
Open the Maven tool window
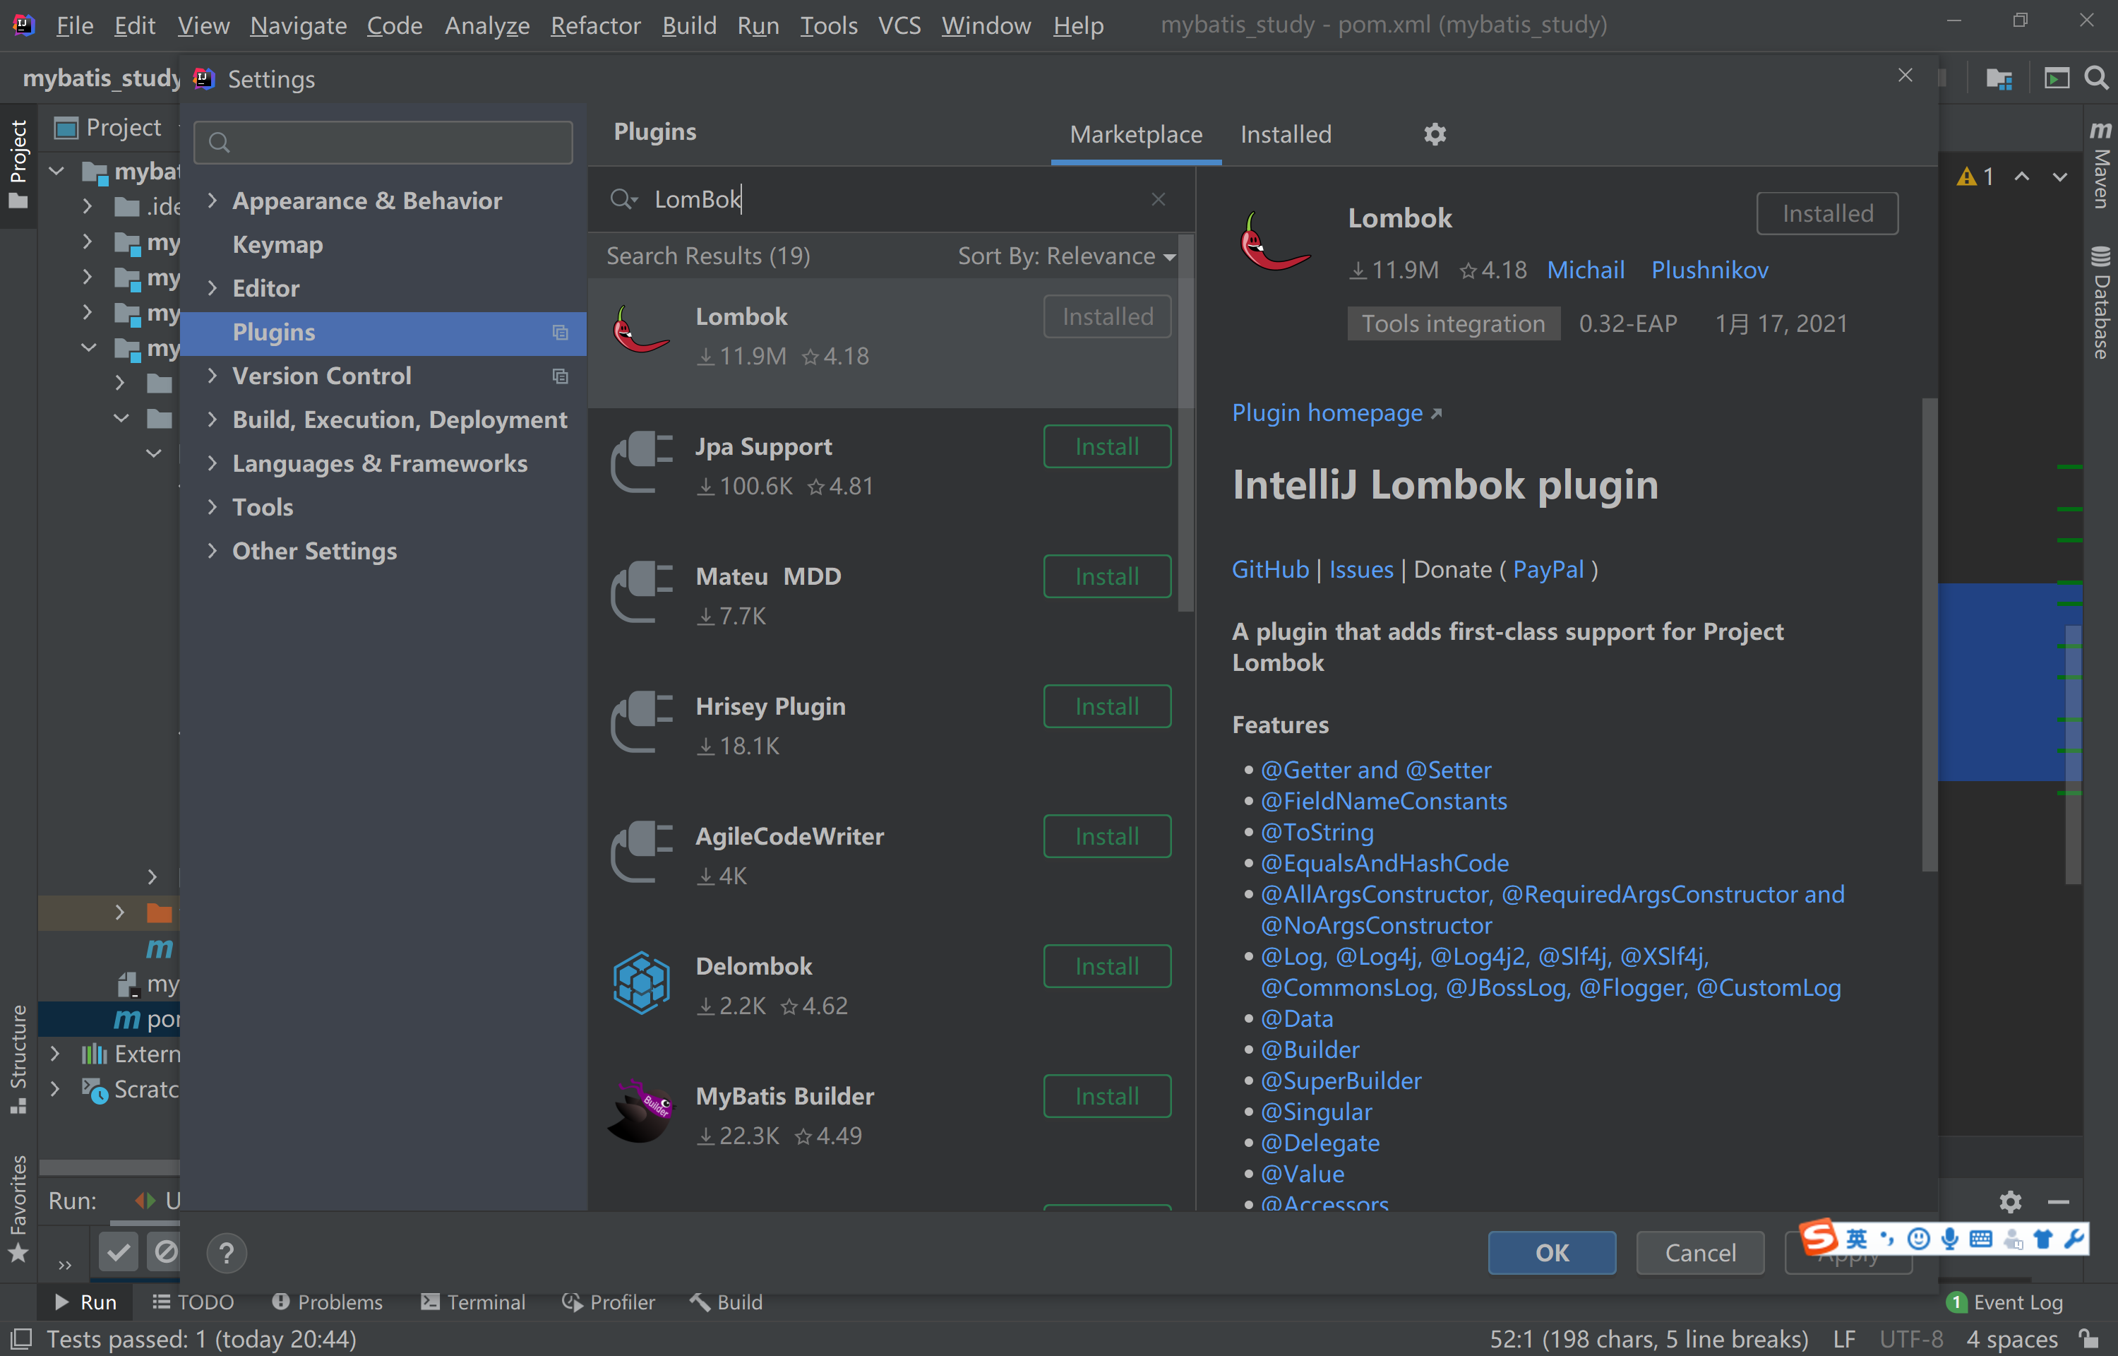(x=2101, y=165)
